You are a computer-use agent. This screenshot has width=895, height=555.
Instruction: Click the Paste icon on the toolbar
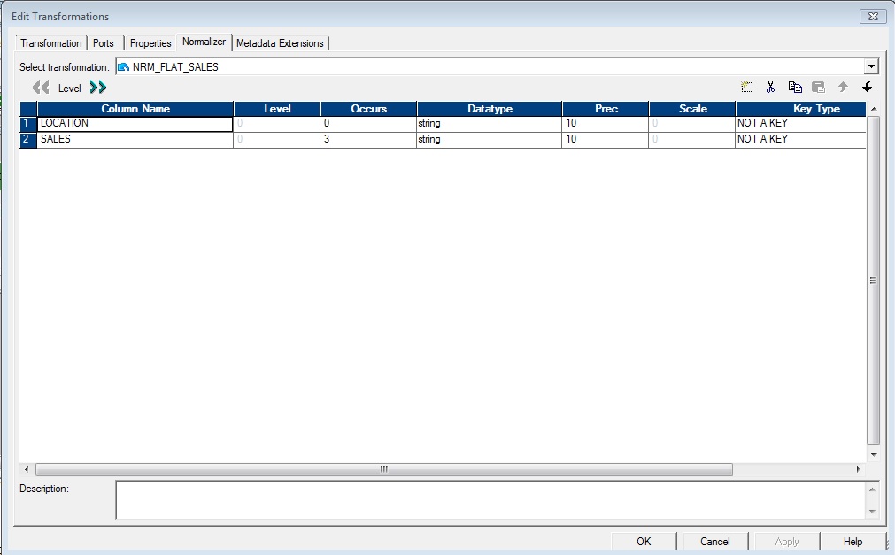click(x=818, y=87)
